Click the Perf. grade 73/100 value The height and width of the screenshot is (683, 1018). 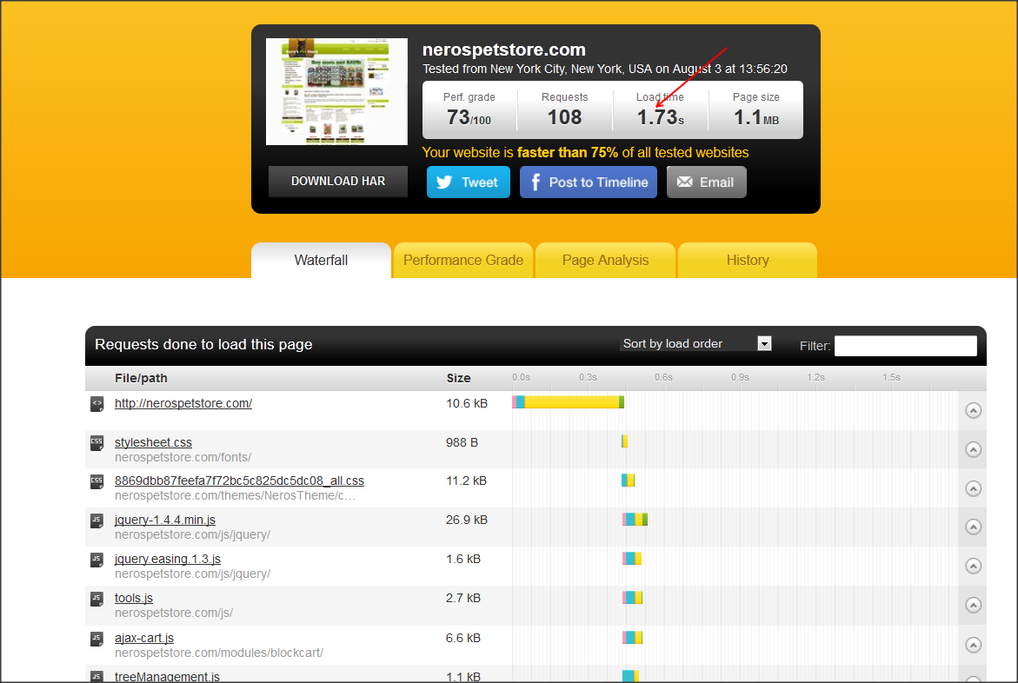(469, 117)
